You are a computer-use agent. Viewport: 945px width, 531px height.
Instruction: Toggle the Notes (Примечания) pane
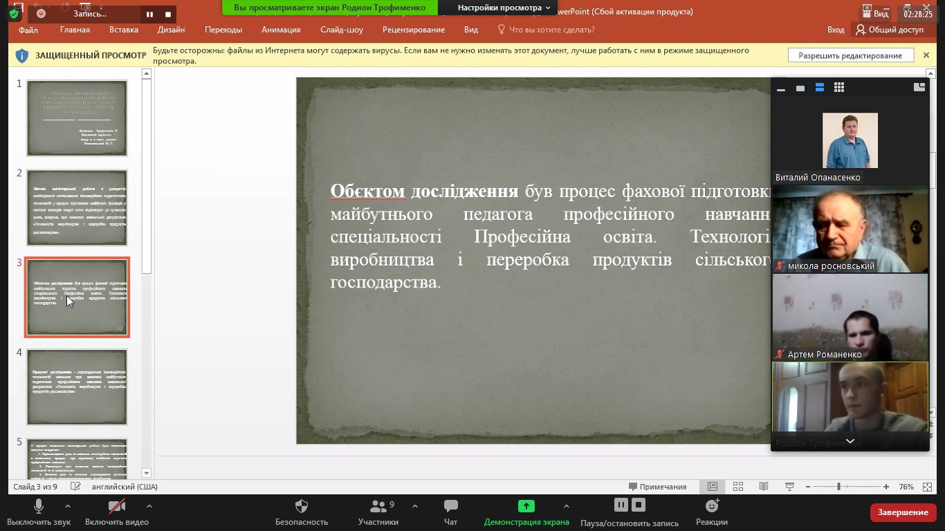(x=657, y=487)
